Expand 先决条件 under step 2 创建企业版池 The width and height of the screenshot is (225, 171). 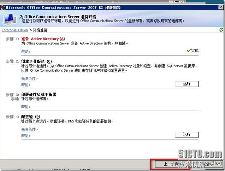point(29,78)
